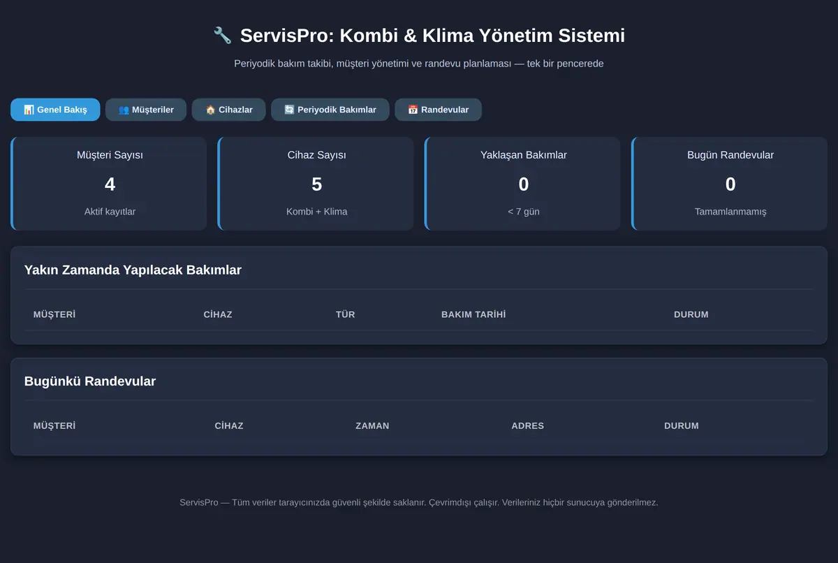Click the Cihaz Sayısı stat card
Screen dimensions: 838x563
point(316,184)
